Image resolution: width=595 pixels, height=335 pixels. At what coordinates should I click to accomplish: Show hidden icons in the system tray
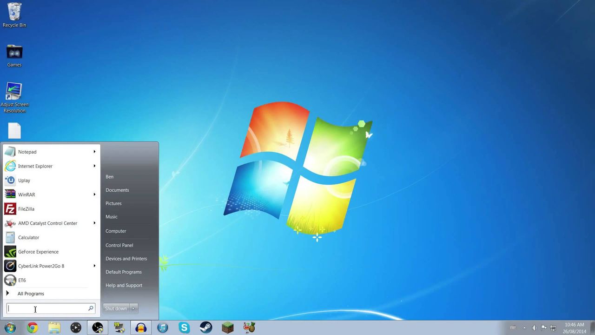pyautogui.click(x=524, y=328)
